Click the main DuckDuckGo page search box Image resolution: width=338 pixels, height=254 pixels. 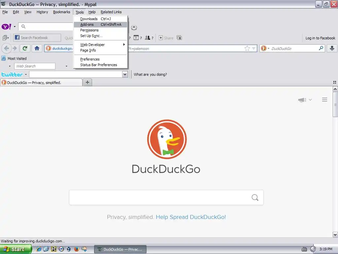point(166,197)
